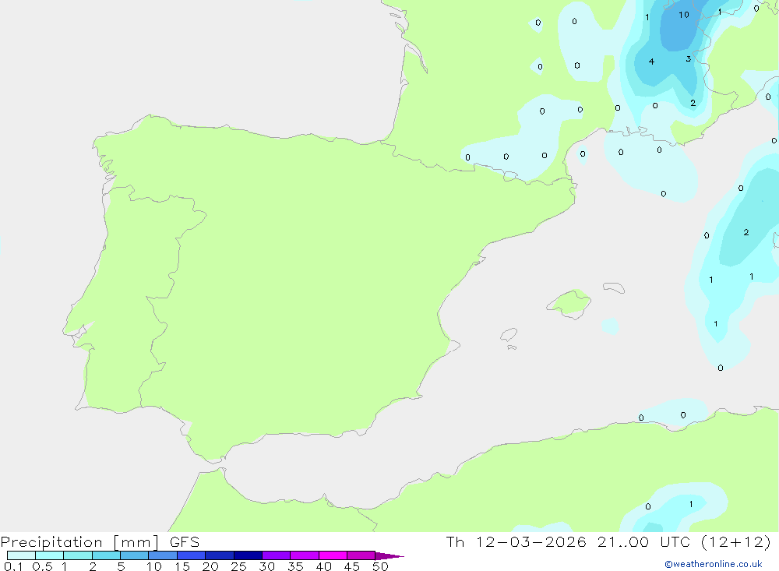Viewport: 779px width, 571px height.
Task: Click the "15" legend scale label
Action: pos(182,566)
